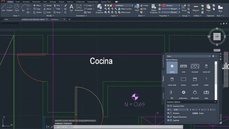Open the Scale type dropdown in Insertion Options
The width and height of the screenshot is (229, 129).
(x=181, y=110)
